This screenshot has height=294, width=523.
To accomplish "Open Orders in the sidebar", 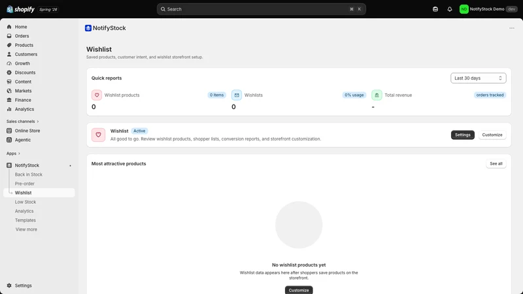I will coord(22,36).
